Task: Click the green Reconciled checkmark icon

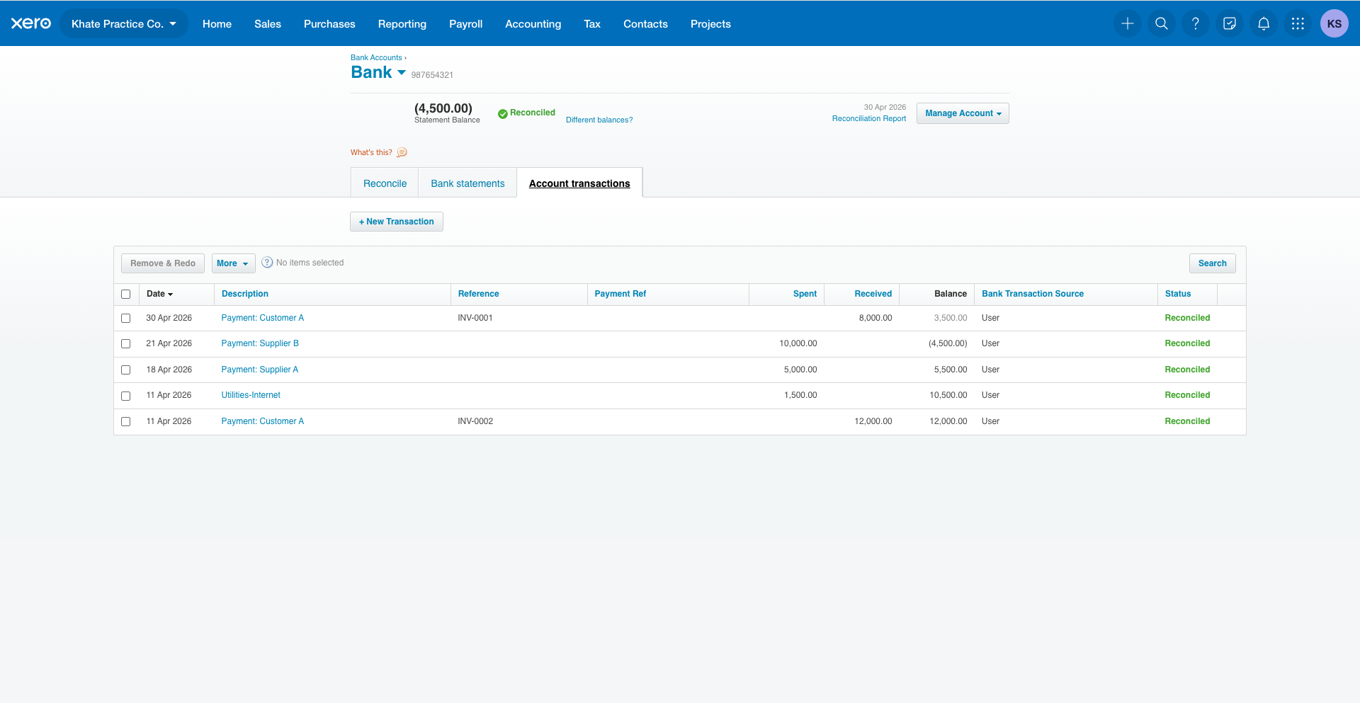Action: tap(503, 113)
